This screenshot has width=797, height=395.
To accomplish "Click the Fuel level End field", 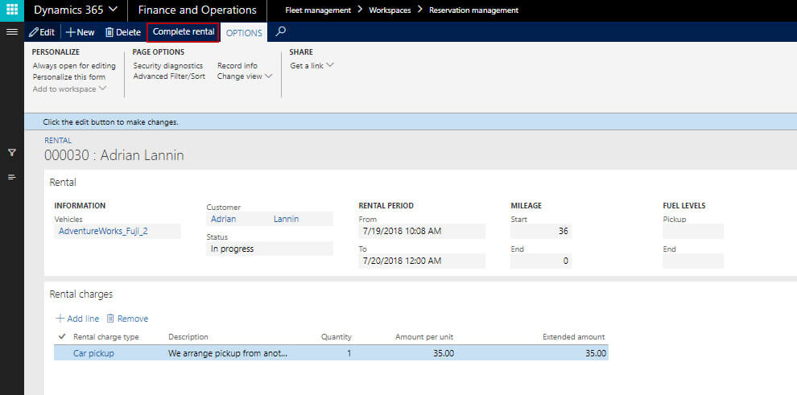I will click(693, 261).
